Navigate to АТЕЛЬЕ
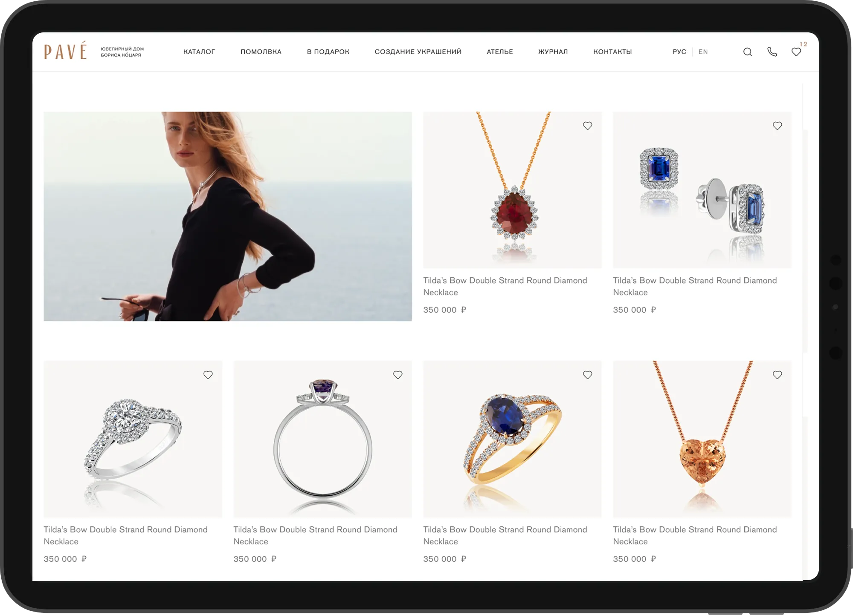853x615 pixels. click(500, 52)
